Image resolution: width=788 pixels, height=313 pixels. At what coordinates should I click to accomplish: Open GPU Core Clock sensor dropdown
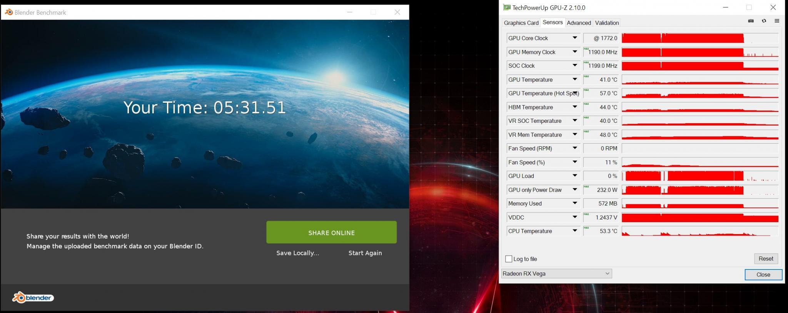point(574,38)
